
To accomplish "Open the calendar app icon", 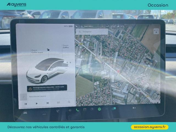I will 85,109.
